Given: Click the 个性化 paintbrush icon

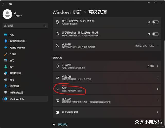Looking at the screenshot, I should pos(6,54).
